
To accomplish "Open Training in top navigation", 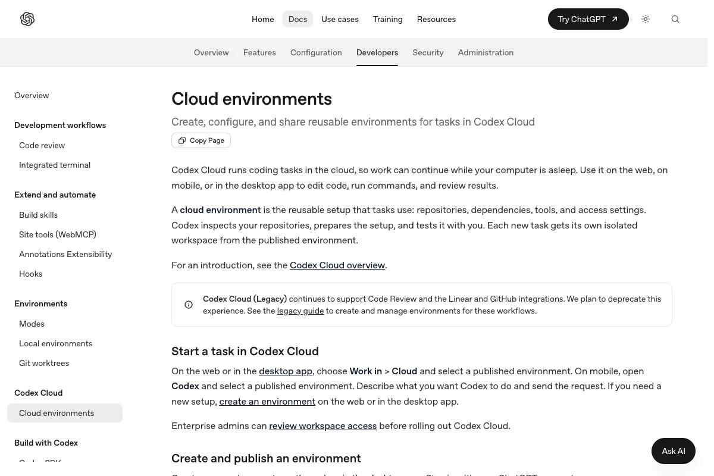I will pyautogui.click(x=388, y=19).
